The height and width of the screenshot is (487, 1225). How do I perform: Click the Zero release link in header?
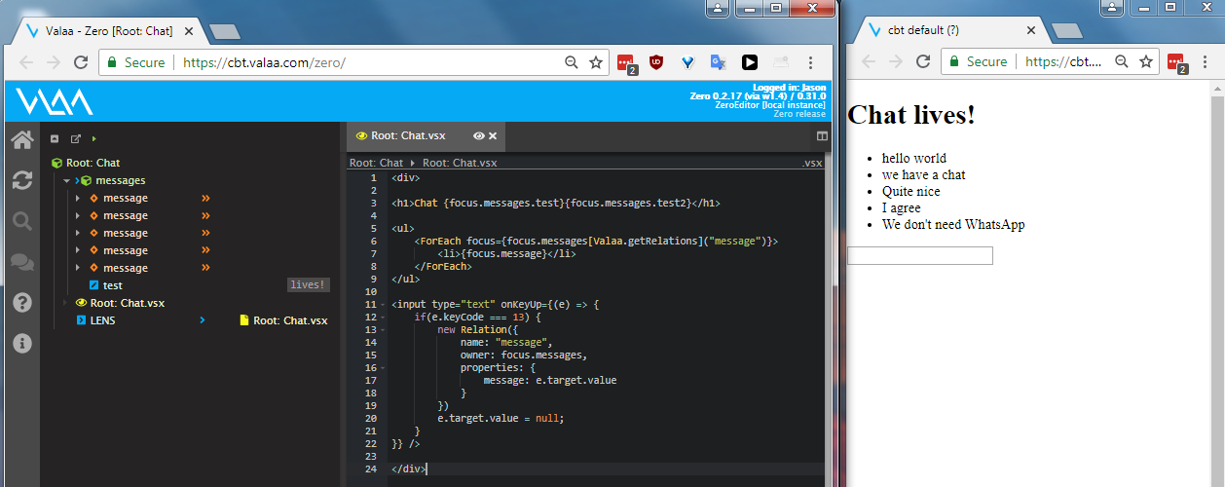pyautogui.click(x=799, y=114)
